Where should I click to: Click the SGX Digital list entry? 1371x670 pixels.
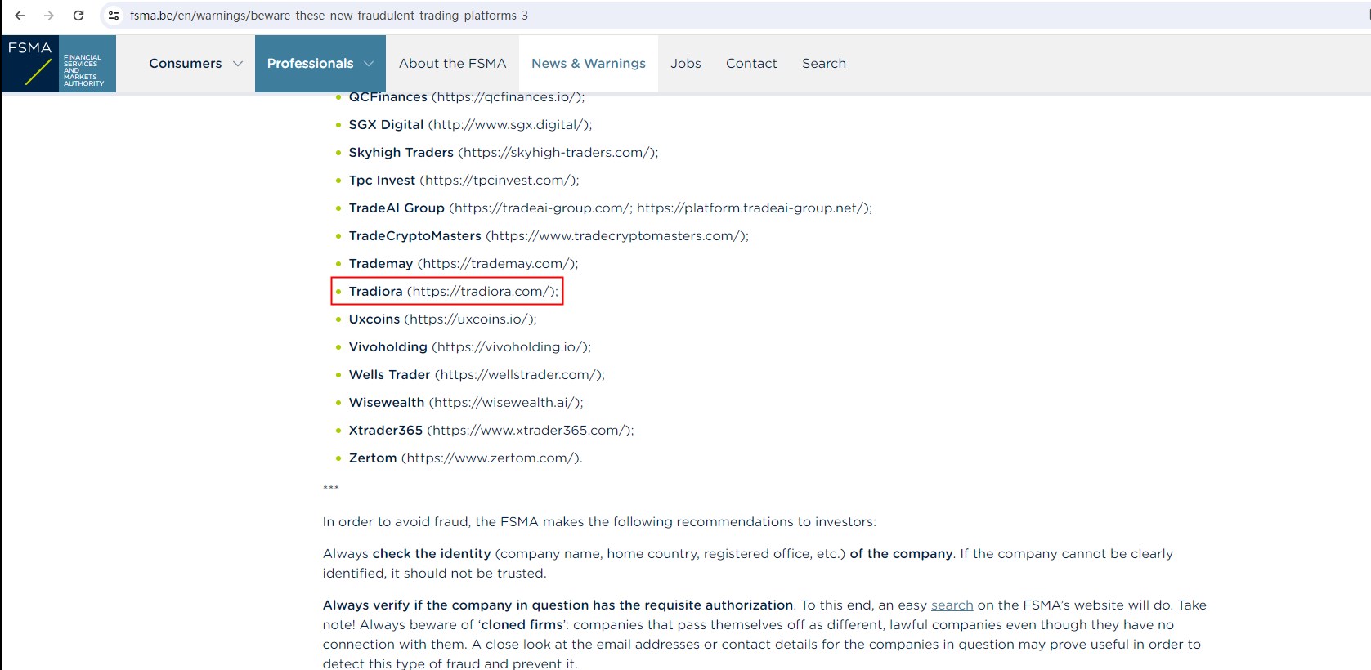(x=470, y=125)
